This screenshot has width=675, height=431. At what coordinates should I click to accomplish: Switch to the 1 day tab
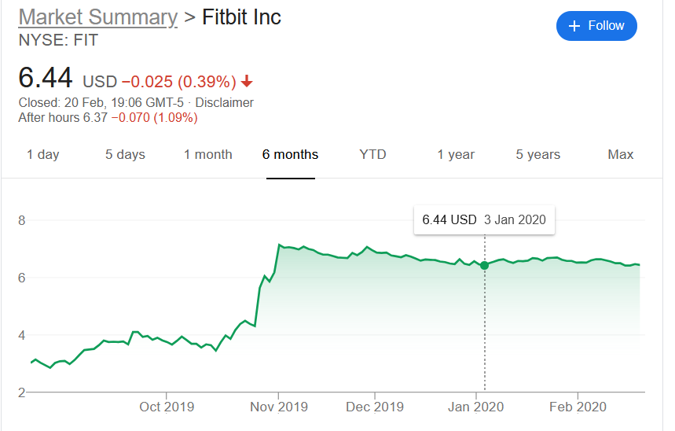[43, 154]
